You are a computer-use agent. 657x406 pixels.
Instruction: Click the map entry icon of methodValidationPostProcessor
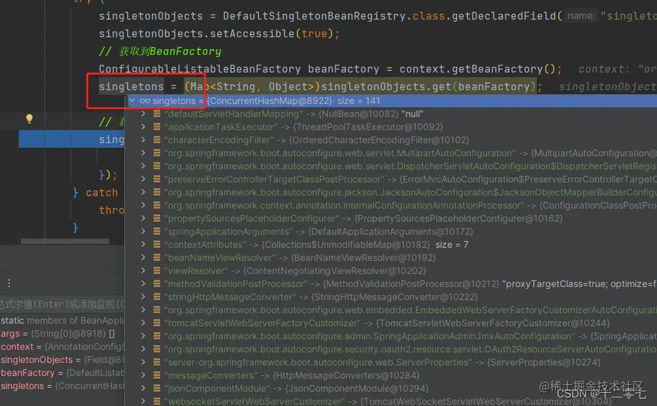pos(157,284)
